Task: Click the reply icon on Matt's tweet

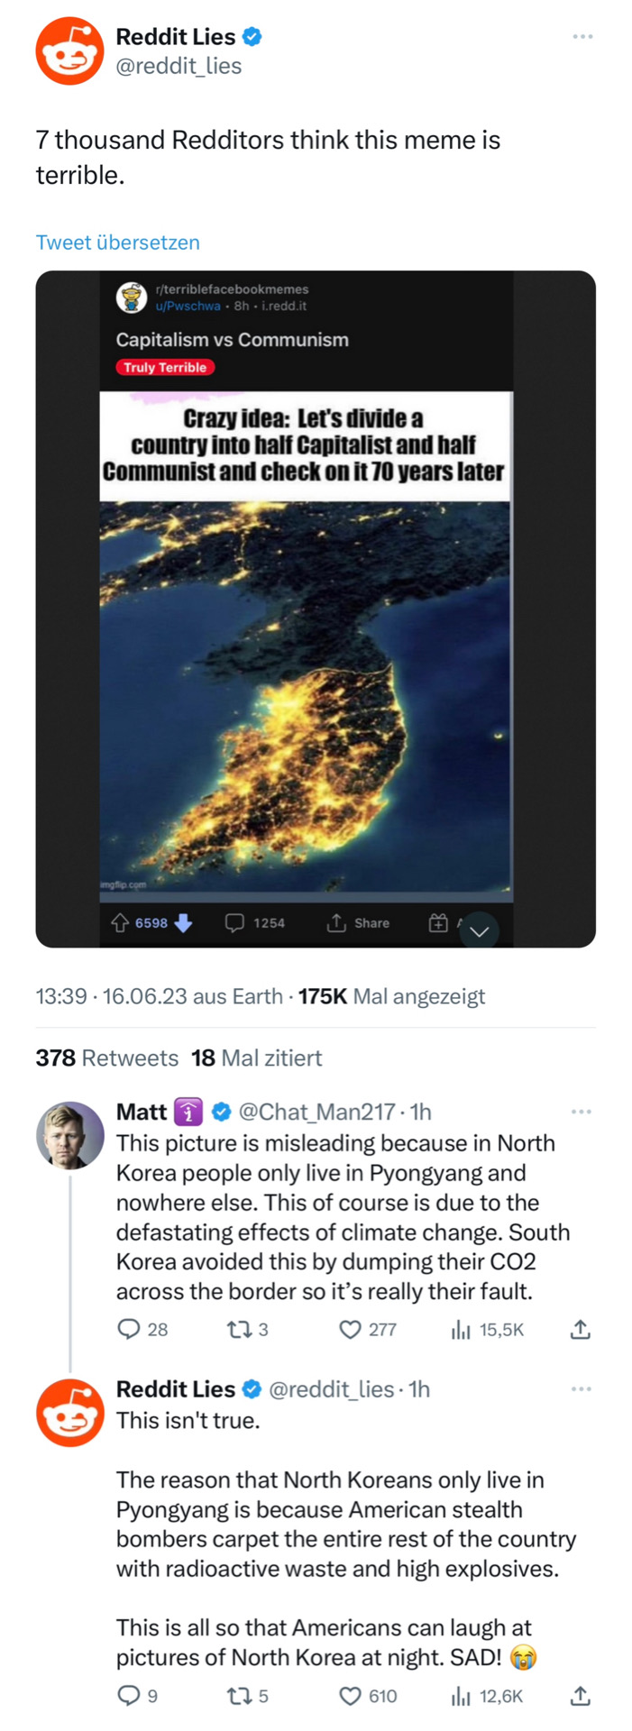Action: click(130, 1329)
